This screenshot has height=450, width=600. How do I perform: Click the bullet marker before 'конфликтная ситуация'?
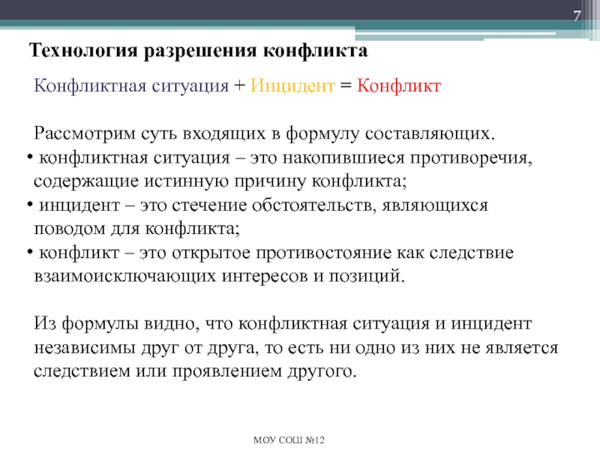click(28, 159)
